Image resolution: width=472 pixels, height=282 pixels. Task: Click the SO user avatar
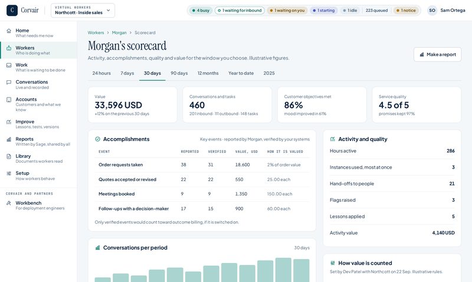432,10
